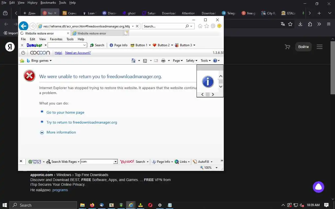Click the Search Web Pages input field
The image size is (335, 209).
tap(99, 162)
